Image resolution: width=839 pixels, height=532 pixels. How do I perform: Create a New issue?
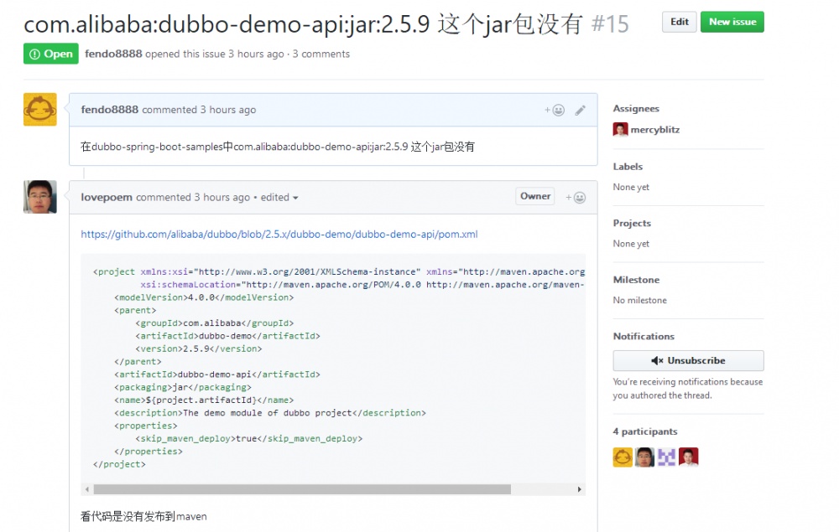click(x=732, y=22)
